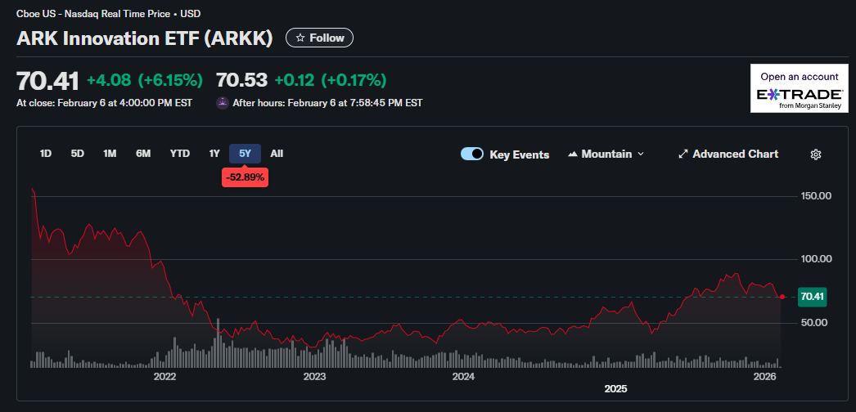The width and height of the screenshot is (856, 412).
Task: Select the 1D time range tab
Action: (45, 154)
